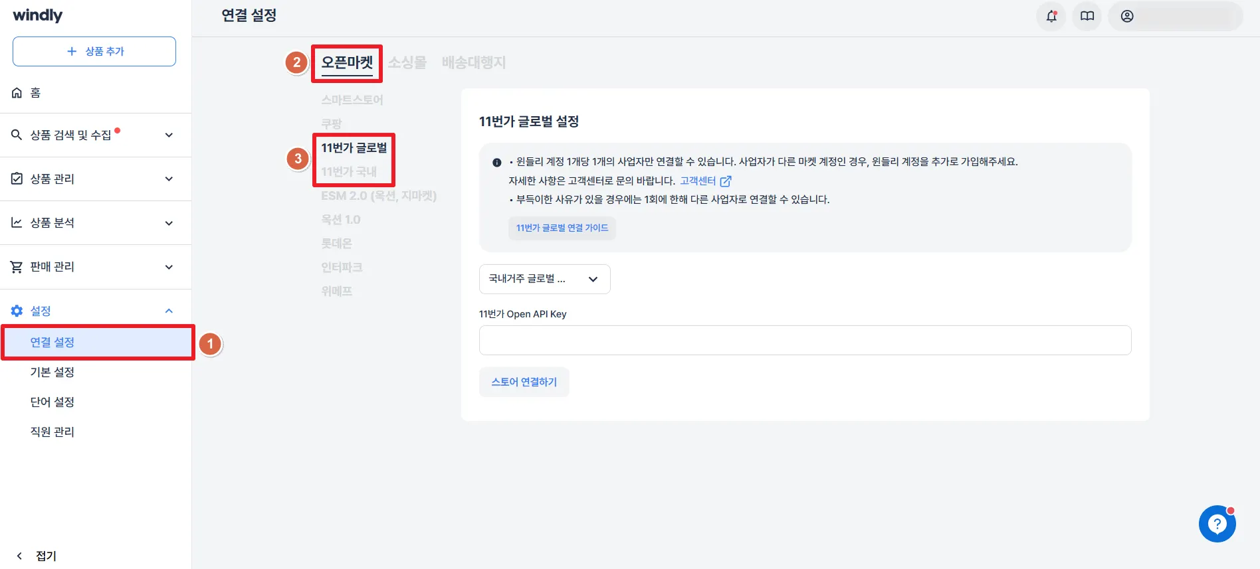Click the gear icon for 설정
1260x569 pixels.
pos(17,311)
